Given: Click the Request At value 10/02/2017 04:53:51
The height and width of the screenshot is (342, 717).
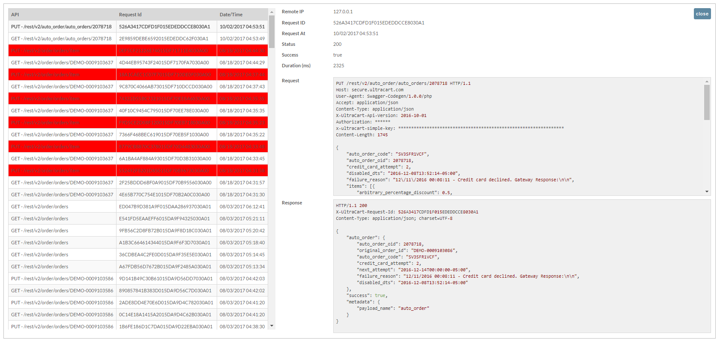Looking at the screenshot, I should (x=356, y=33).
